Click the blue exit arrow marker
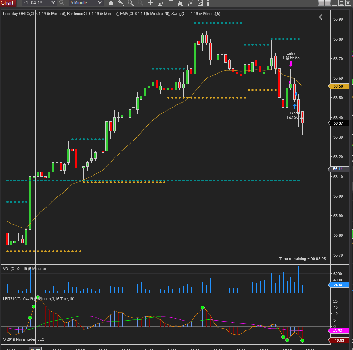Viewport: 353px width, 350px height. point(295,106)
